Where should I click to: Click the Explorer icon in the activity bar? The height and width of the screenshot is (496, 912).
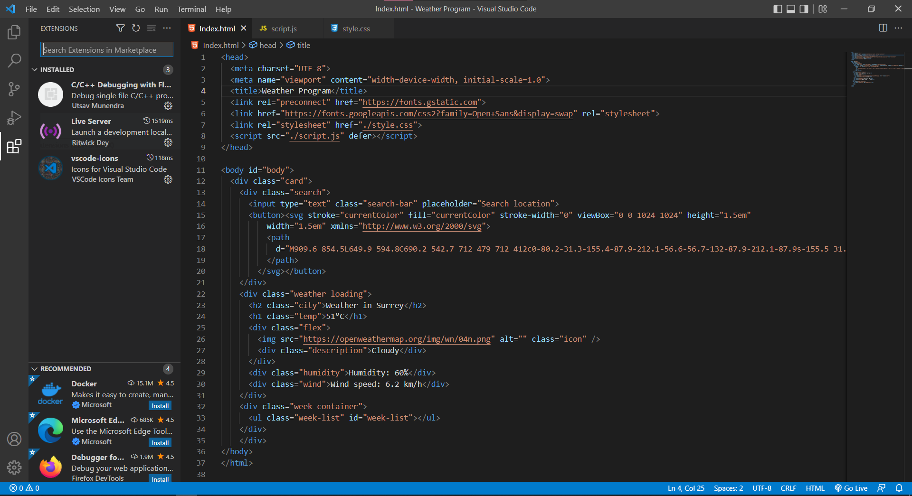tap(14, 32)
